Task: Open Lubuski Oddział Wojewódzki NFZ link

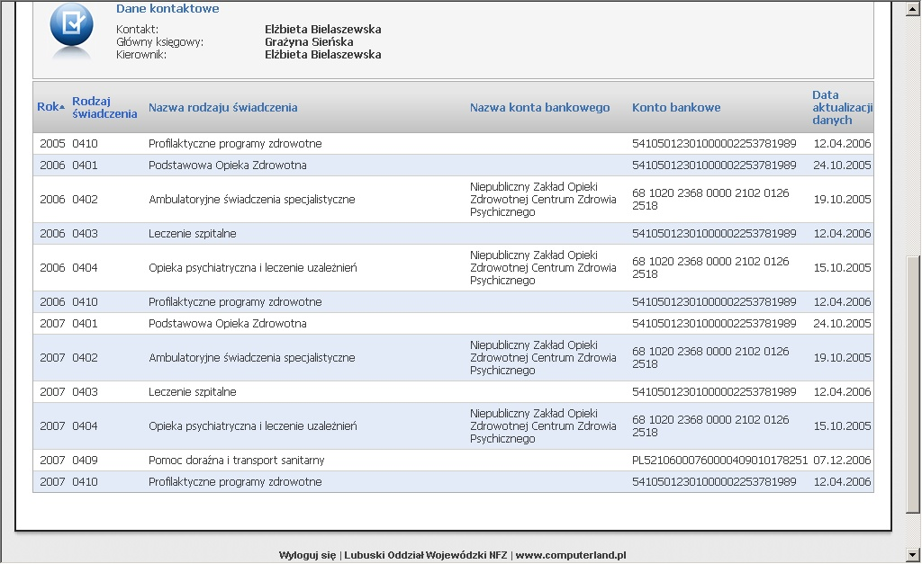Action: pyautogui.click(x=426, y=555)
